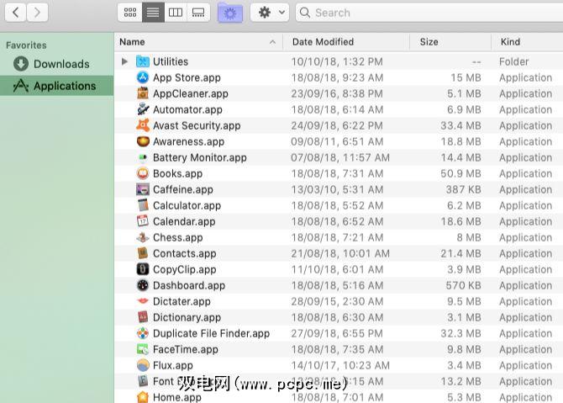
Task: Click the date 09/08/11, 6:51 AM
Action: click(337, 141)
